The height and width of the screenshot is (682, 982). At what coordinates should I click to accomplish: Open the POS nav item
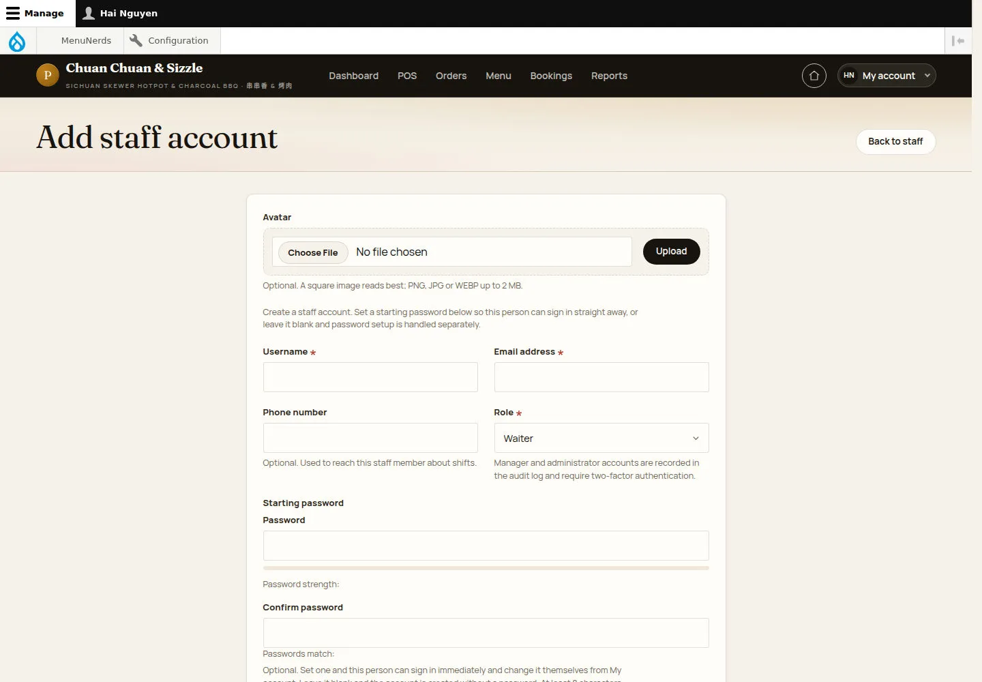[407, 76]
